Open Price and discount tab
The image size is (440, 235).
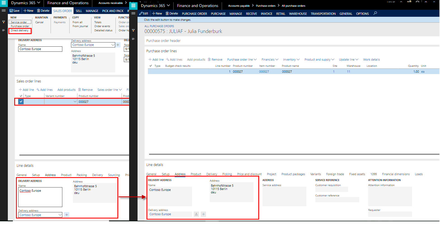click(249, 174)
